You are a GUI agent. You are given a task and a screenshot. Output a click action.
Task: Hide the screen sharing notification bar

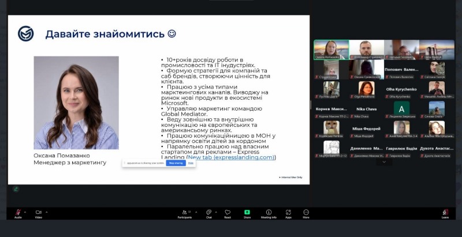coord(191,163)
